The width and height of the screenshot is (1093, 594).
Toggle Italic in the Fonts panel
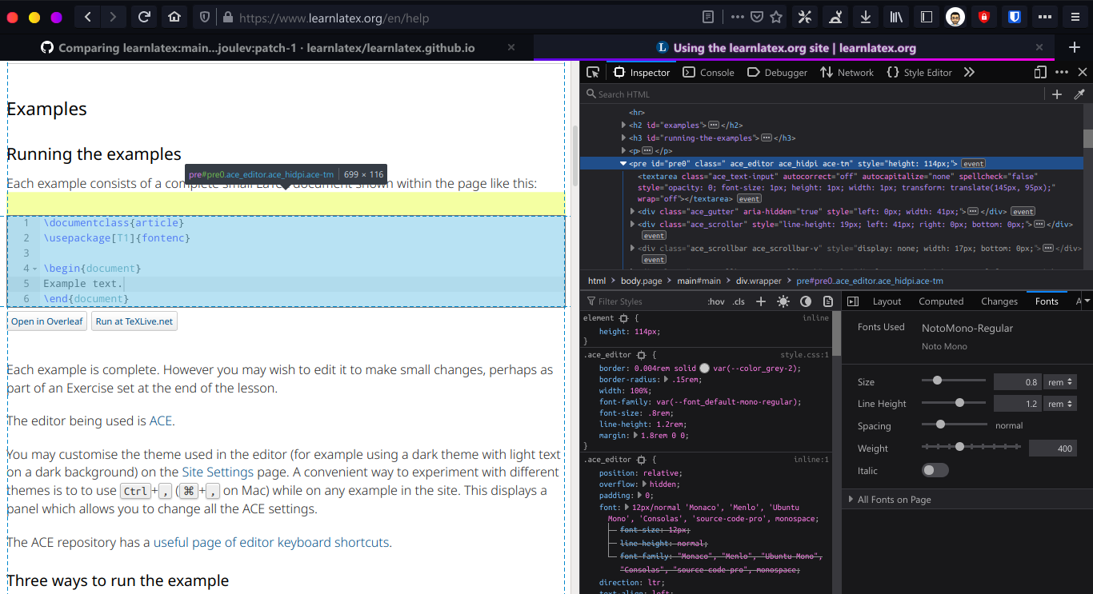tap(935, 470)
